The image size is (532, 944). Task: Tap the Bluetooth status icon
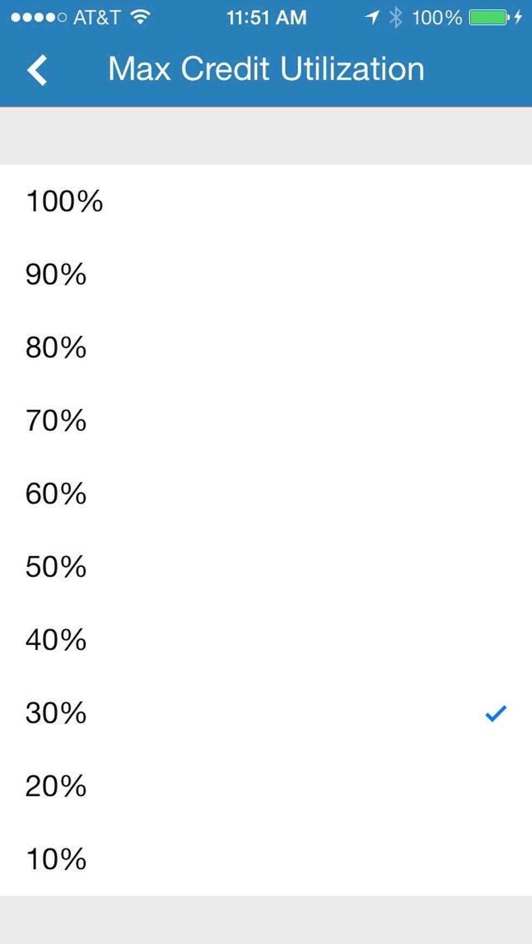click(x=395, y=16)
